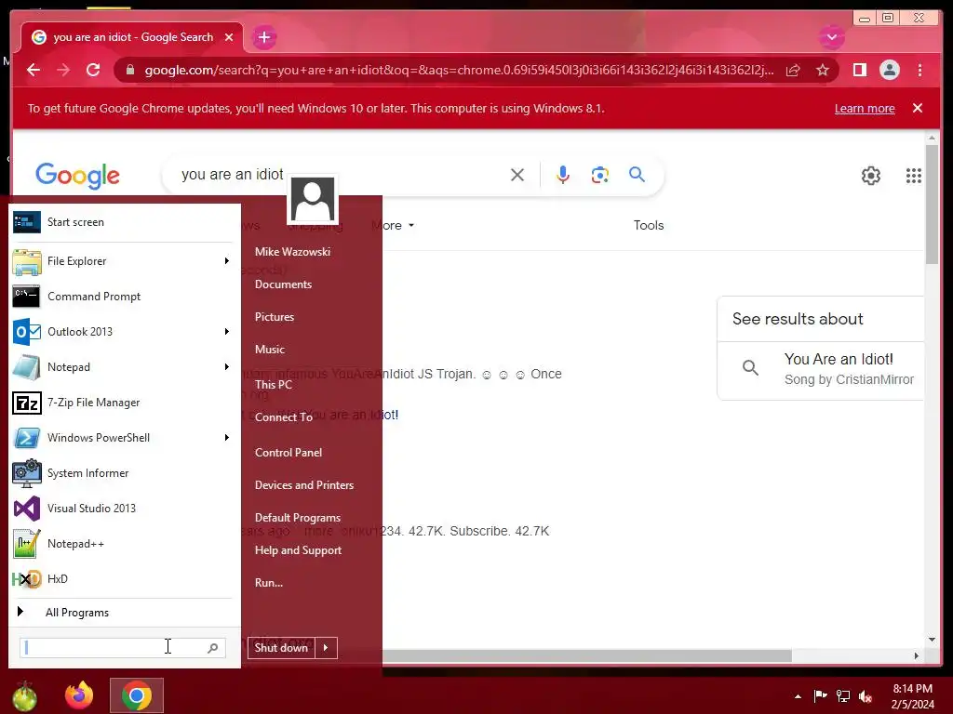The height and width of the screenshot is (714, 953).
Task: Reload the Google search page
Action: tap(93, 70)
